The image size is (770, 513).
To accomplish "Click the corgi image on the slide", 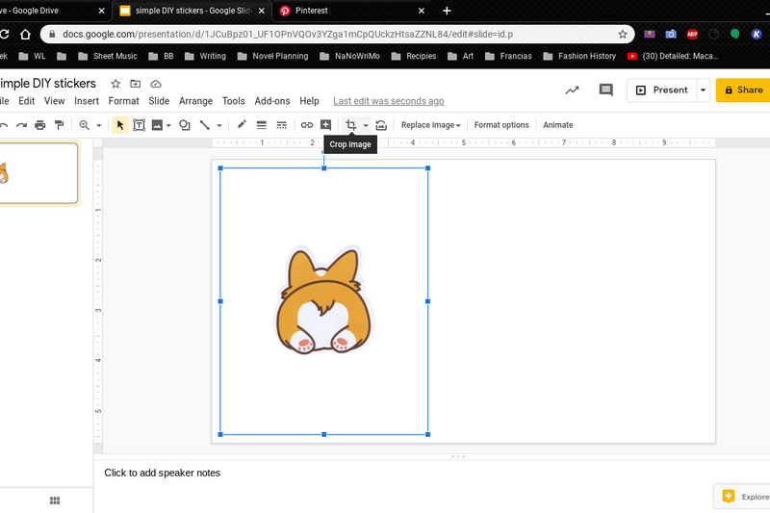I will pos(323,299).
